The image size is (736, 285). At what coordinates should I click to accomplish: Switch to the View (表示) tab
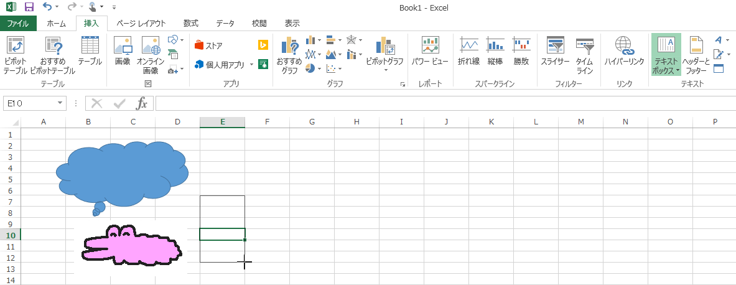click(x=292, y=24)
